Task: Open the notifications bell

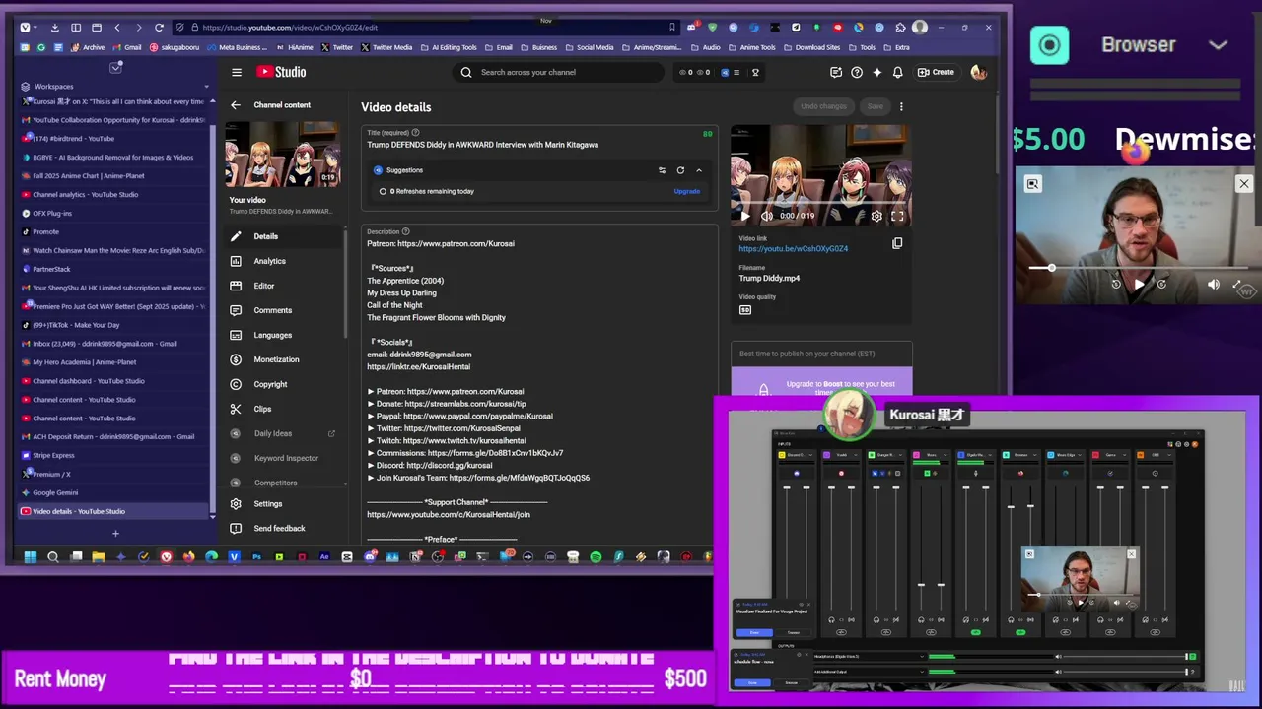Action: tap(897, 72)
